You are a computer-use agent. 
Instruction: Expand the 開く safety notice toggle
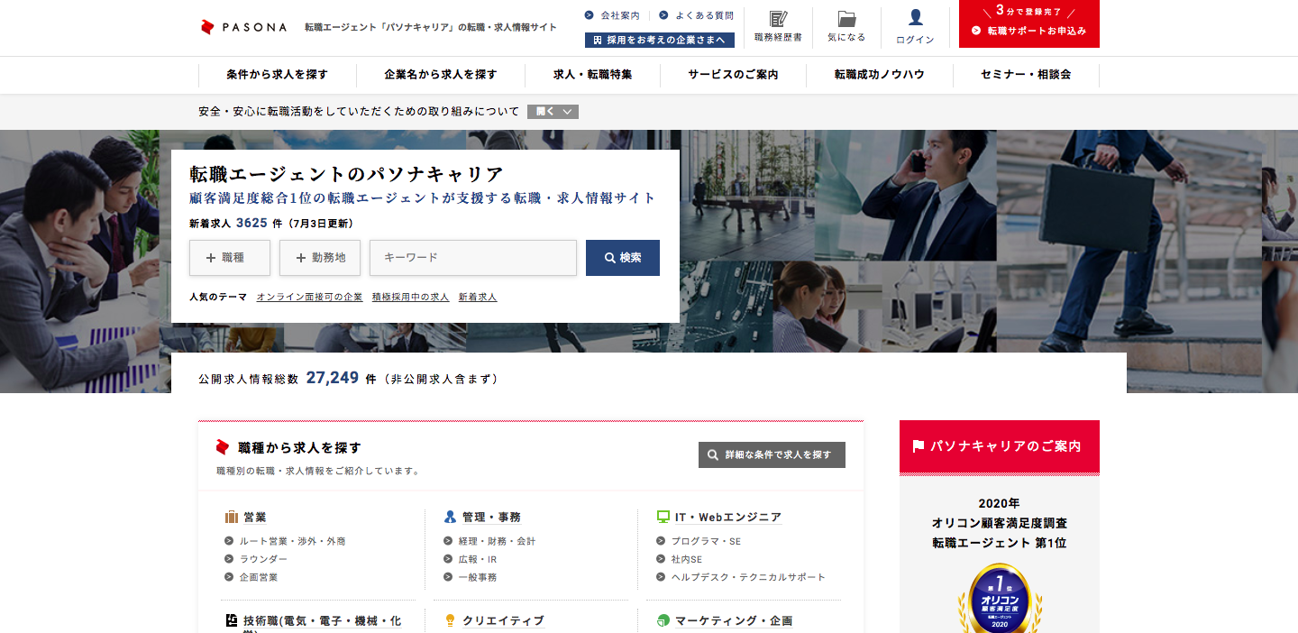[x=553, y=112]
